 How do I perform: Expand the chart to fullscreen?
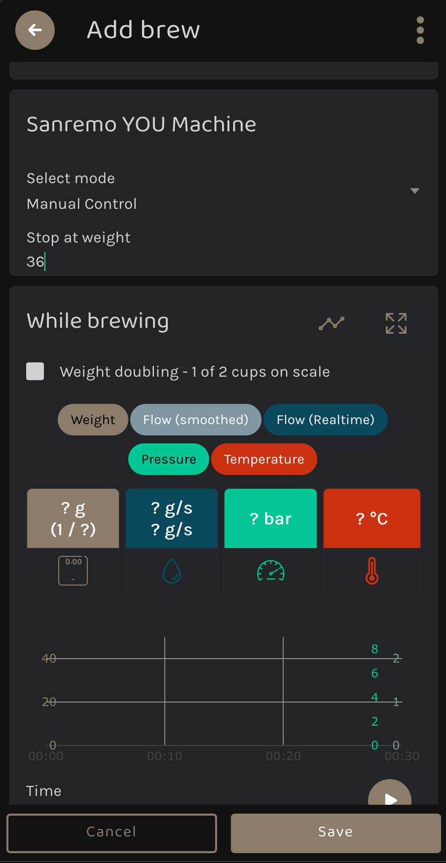[x=395, y=323]
